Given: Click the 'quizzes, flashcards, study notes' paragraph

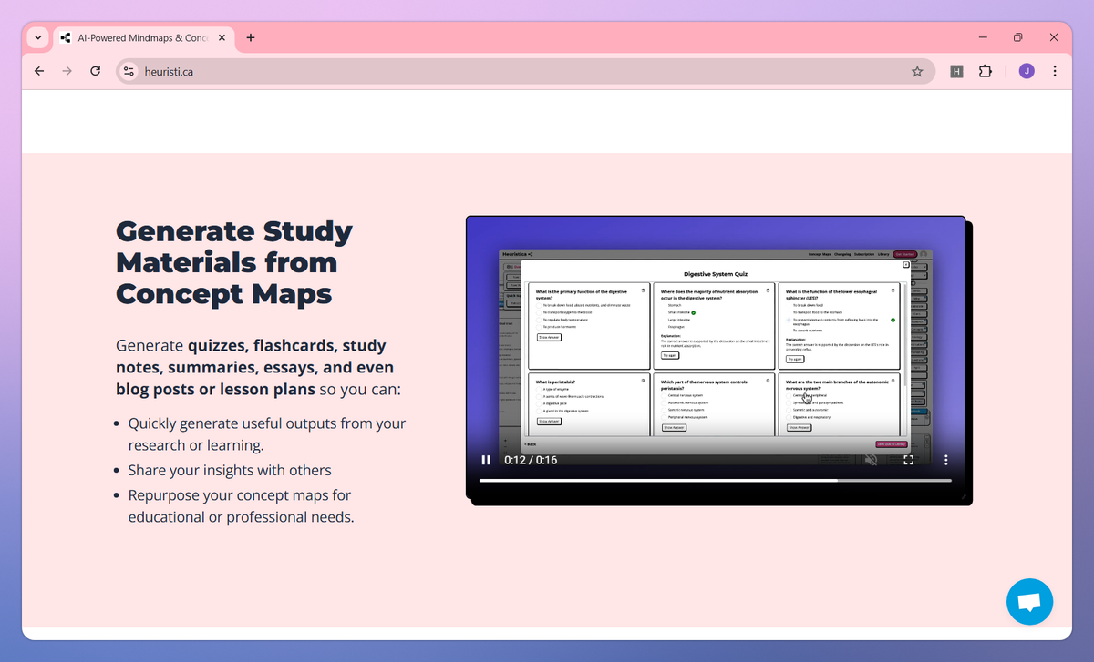Looking at the screenshot, I should [258, 368].
